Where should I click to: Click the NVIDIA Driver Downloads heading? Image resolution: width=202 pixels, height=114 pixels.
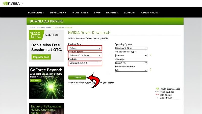coord(89,33)
